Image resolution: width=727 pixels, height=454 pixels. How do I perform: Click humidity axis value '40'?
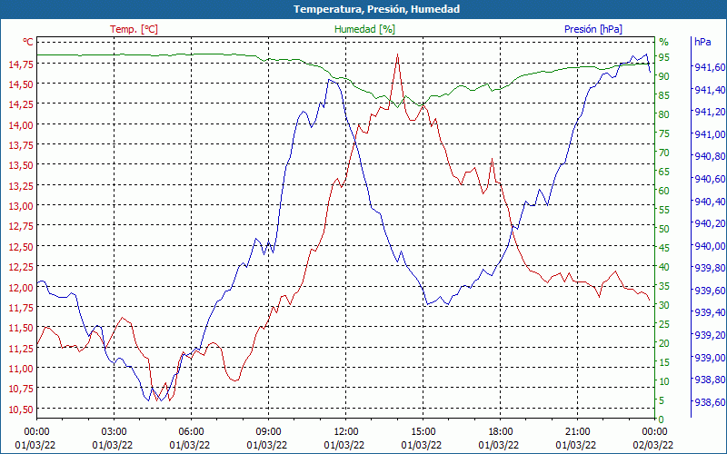click(x=664, y=267)
